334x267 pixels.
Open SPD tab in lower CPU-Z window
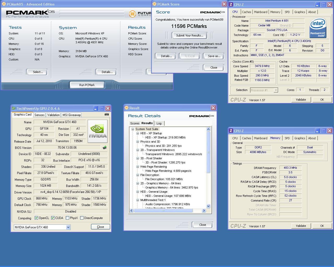(287, 138)
